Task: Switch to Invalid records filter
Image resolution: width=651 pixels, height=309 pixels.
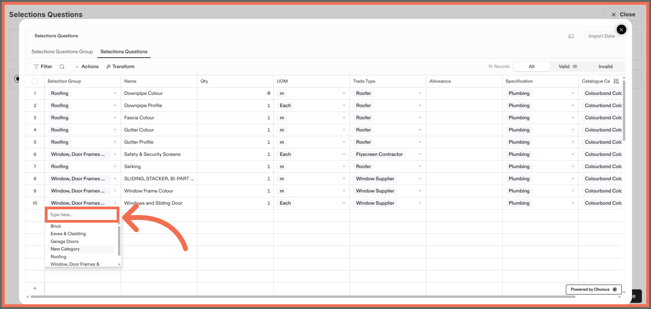Action: [605, 66]
